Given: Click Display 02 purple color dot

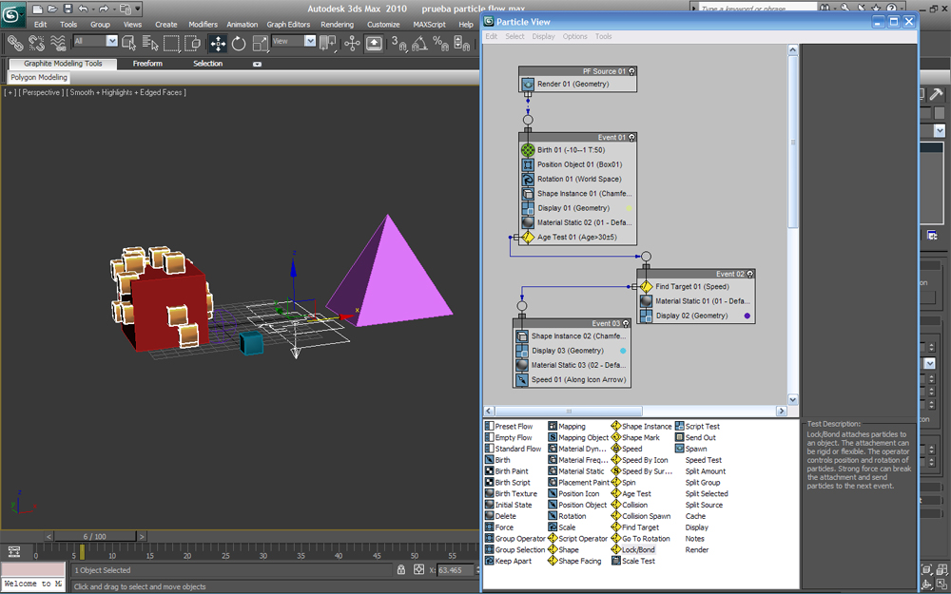Looking at the screenshot, I should [x=747, y=316].
